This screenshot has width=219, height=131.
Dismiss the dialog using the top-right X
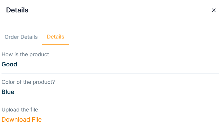(x=213, y=10)
